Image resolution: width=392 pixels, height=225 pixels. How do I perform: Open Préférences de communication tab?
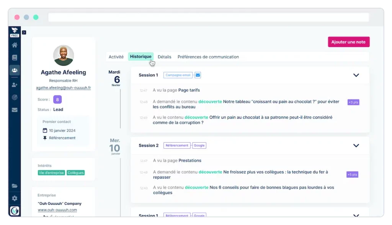pos(208,57)
